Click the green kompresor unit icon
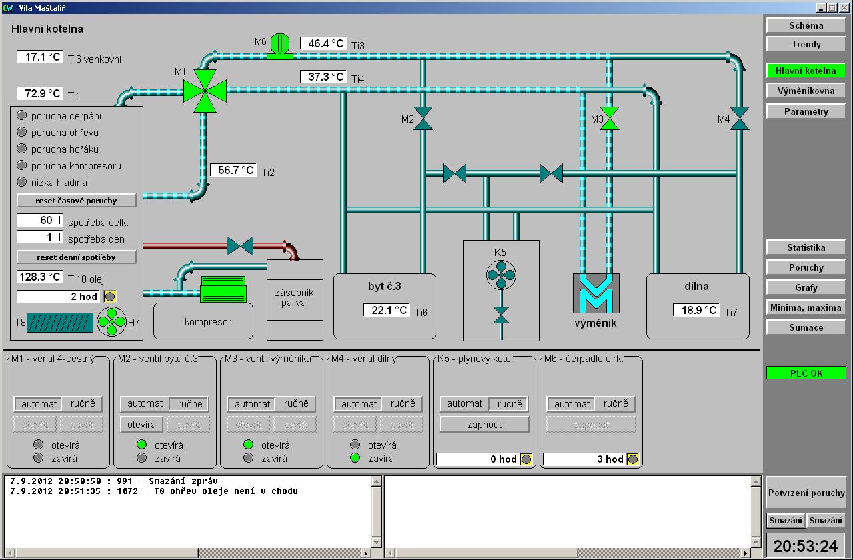This screenshot has height=560, width=853. click(223, 290)
